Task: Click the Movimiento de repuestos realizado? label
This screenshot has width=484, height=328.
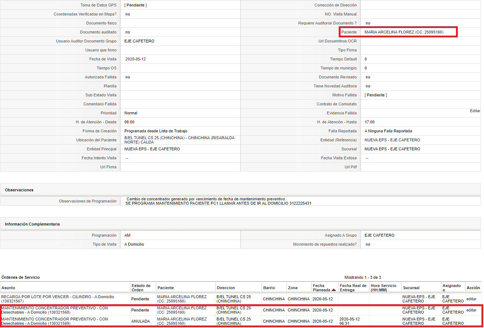Action: (x=325, y=244)
